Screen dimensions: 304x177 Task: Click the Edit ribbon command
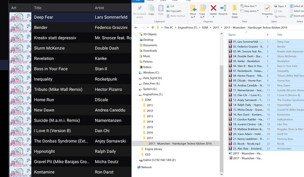coord(278,11)
